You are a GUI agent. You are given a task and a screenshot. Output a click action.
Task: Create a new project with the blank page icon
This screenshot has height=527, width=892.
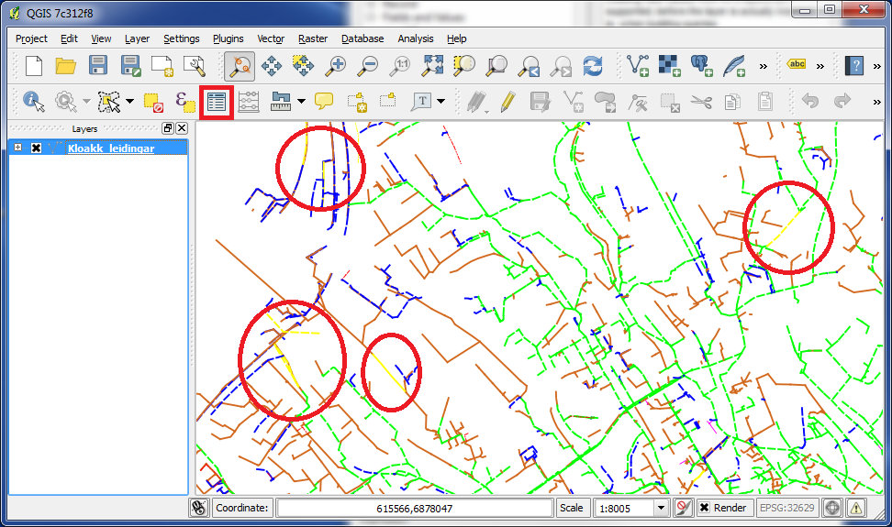[34, 66]
